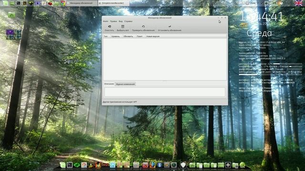Click the status bar message about APT
This screenshot has height=171, width=305.
pyautogui.click(x=120, y=102)
